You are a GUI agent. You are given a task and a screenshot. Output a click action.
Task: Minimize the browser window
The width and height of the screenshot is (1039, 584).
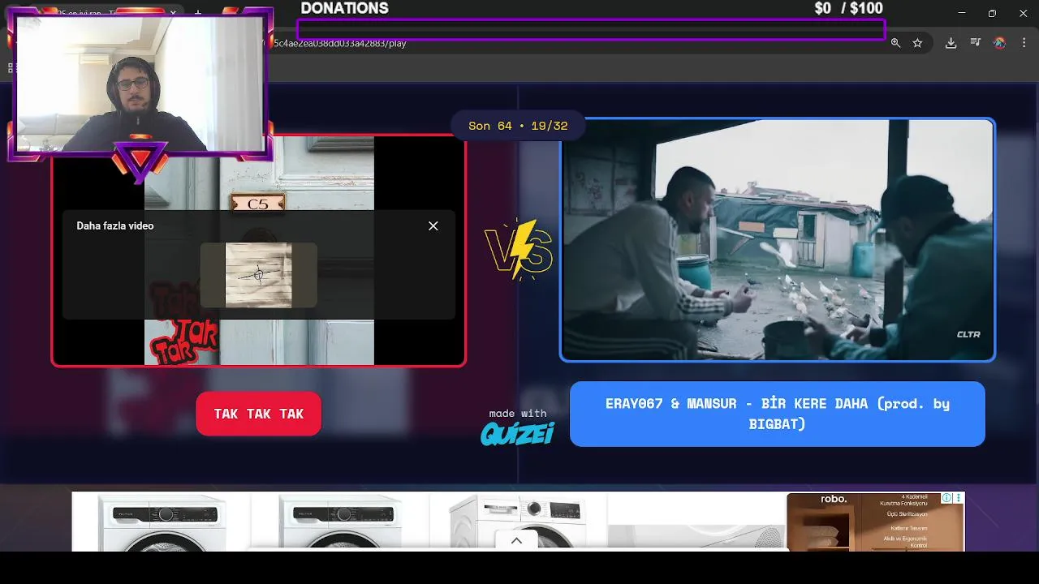pyautogui.click(x=962, y=13)
